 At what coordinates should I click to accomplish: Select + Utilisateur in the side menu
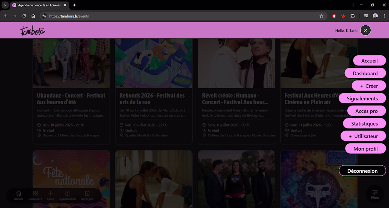click(x=363, y=136)
